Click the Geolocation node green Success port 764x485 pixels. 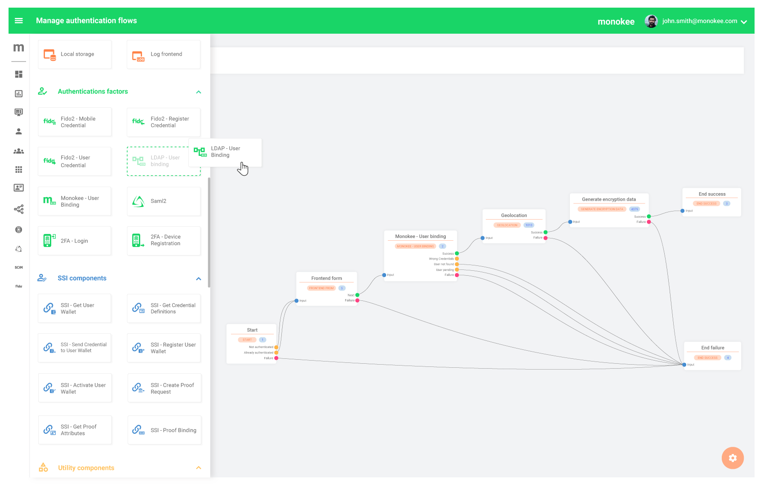tap(546, 233)
